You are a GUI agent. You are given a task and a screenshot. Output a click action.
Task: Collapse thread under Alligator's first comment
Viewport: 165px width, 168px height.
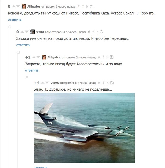10,27
